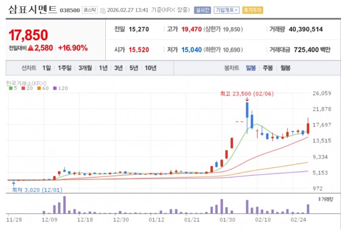
Task: Click the calendar icon before the date
Action: coord(103,11)
